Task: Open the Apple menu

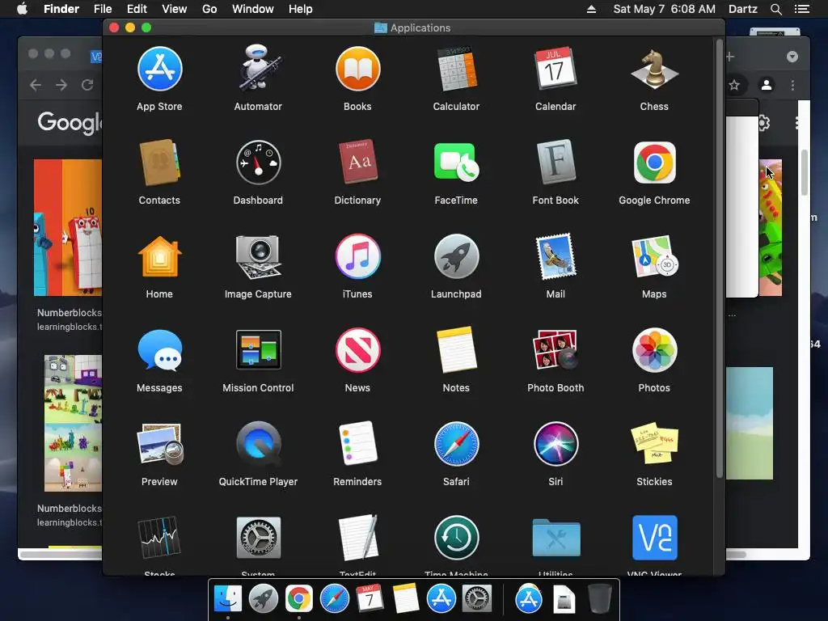Action: pyautogui.click(x=22, y=9)
